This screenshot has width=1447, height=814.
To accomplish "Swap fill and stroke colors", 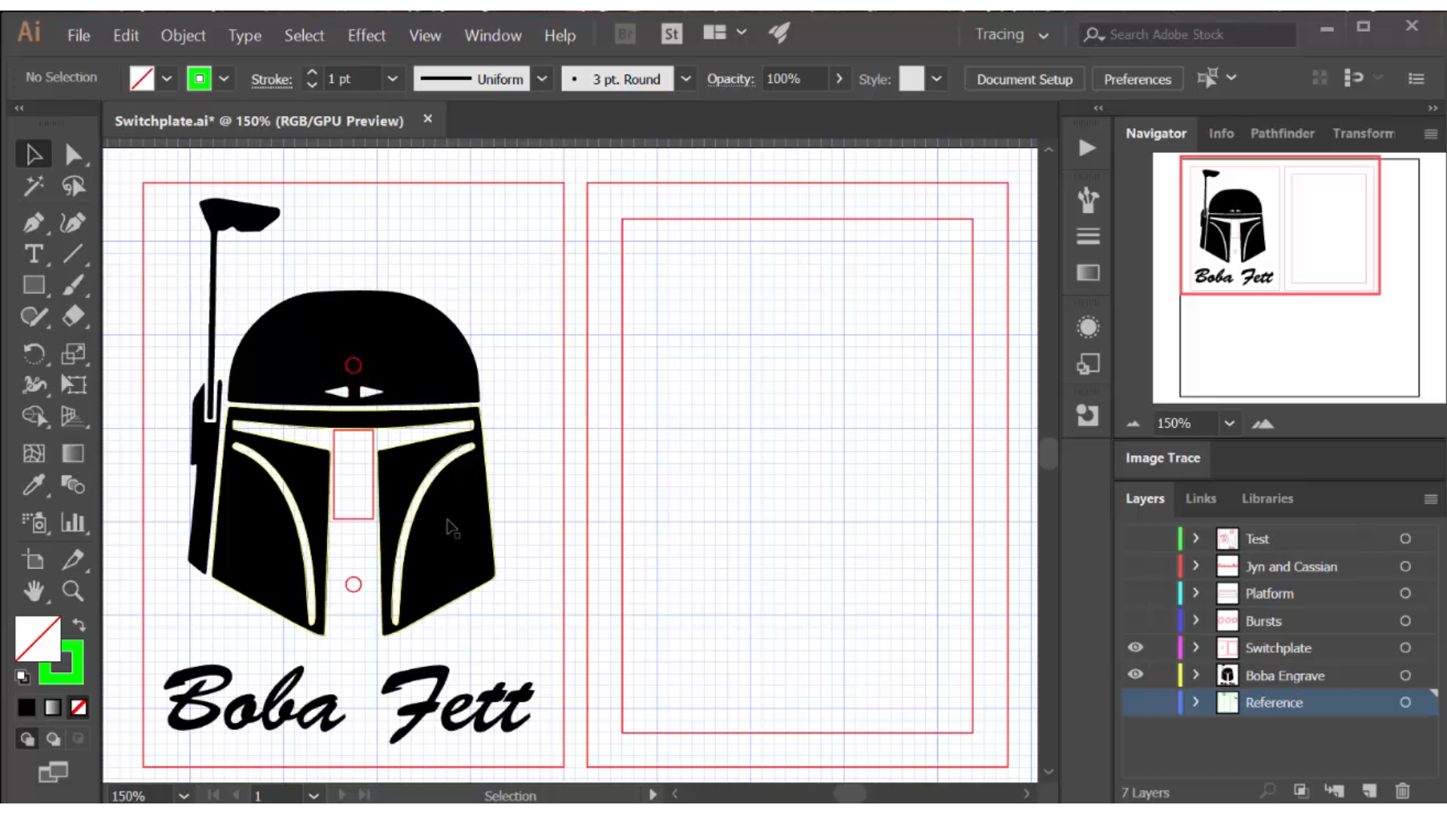I will [x=78, y=625].
